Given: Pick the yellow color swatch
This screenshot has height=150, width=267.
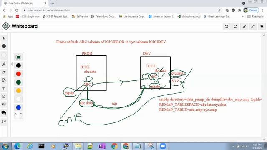Looking at the screenshot, I should pyautogui.click(x=18, y=91).
